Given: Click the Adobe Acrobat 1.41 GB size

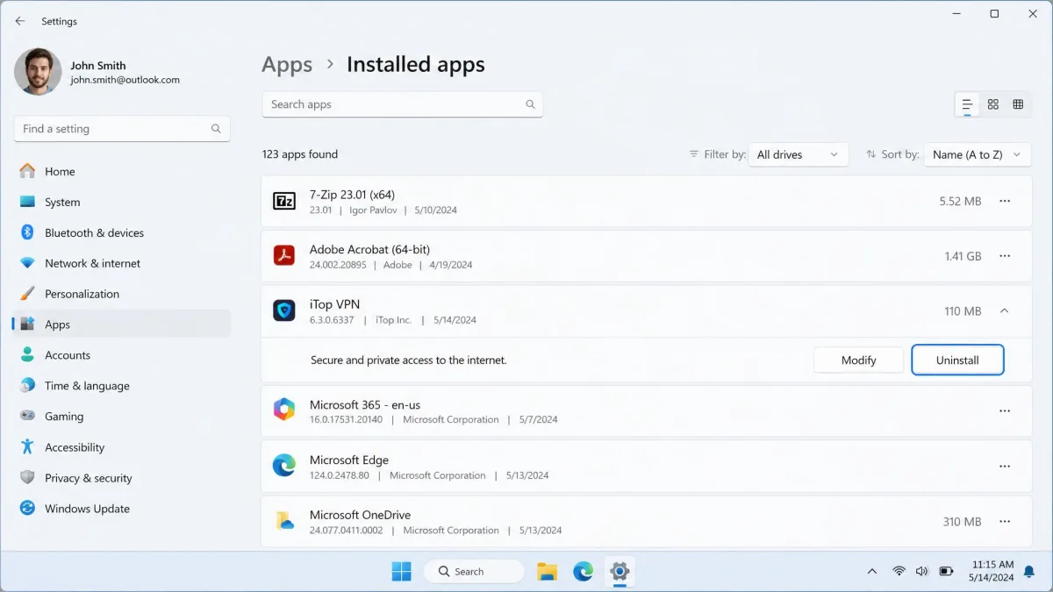Looking at the screenshot, I should [x=963, y=256].
